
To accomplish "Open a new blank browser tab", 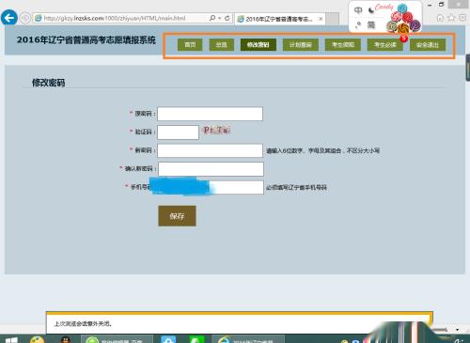I will point(333,19).
